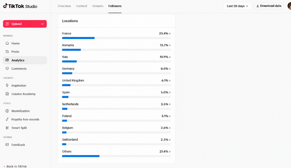This screenshot has height=168, width=291.
Task: Click the Comments speech bubble icon
Action: point(7,69)
